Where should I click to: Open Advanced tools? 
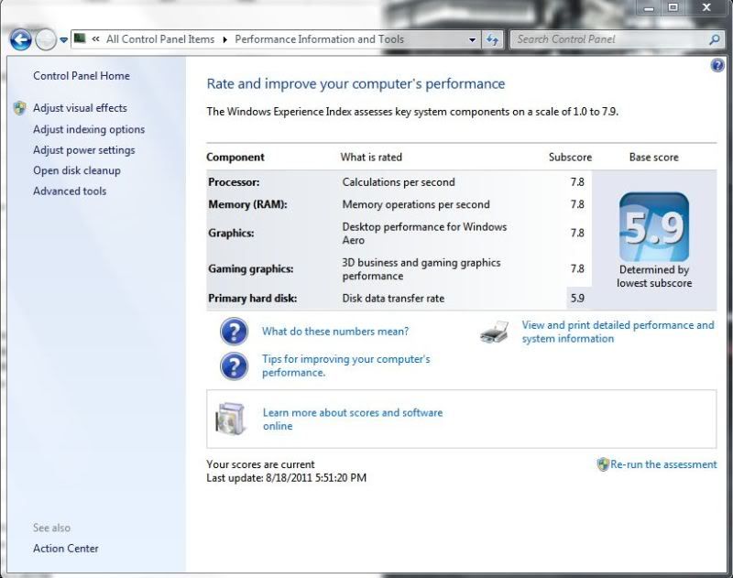[x=70, y=191]
